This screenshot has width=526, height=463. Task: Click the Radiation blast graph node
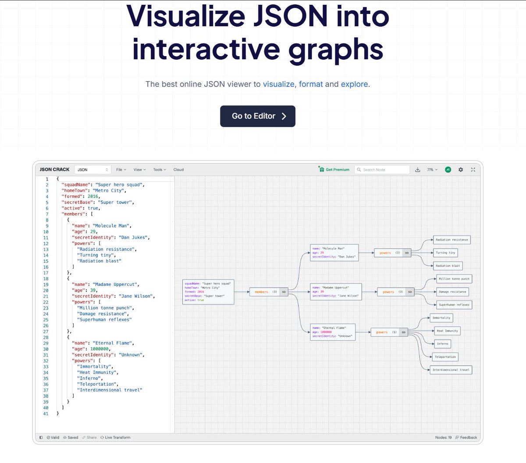[x=448, y=266]
